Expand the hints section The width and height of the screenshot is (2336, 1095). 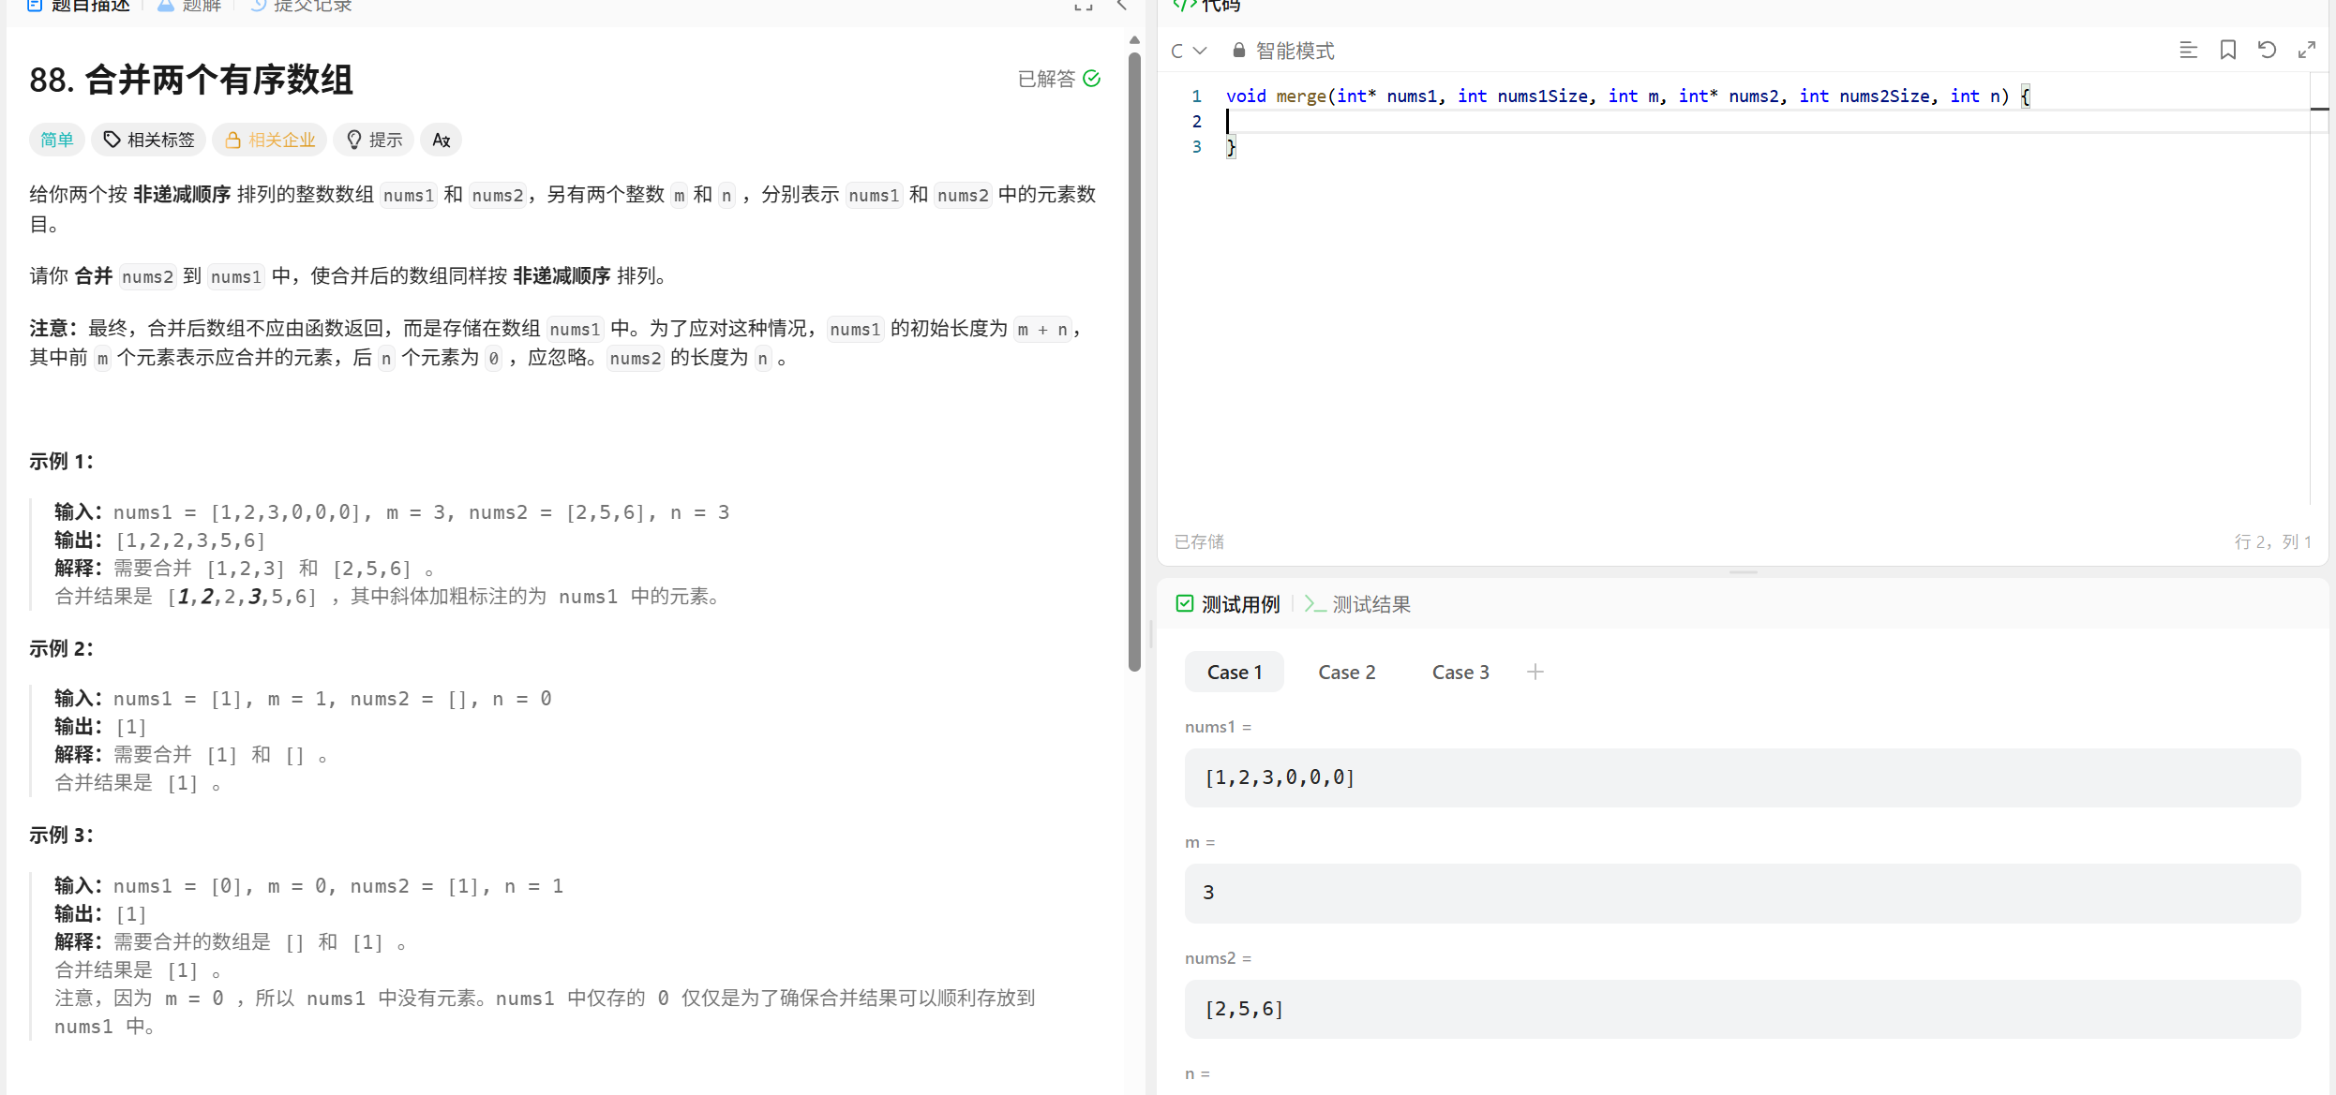coord(374,141)
